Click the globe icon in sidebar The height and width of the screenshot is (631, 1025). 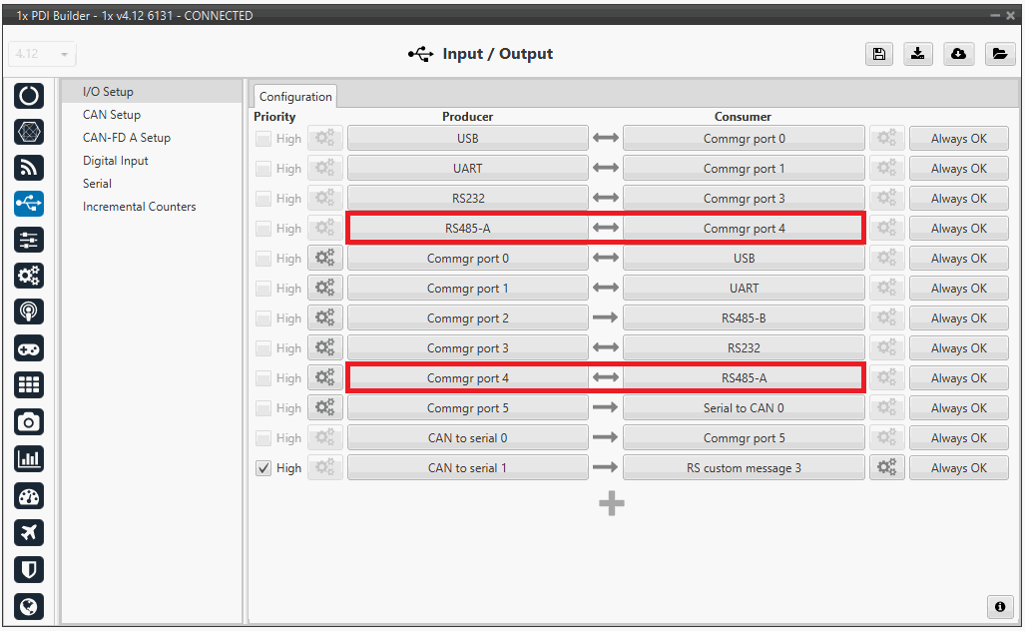point(29,606)
